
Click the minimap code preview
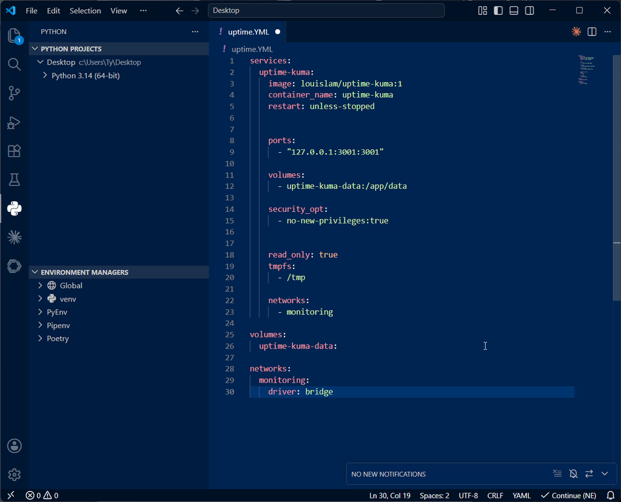pos(586,70)
